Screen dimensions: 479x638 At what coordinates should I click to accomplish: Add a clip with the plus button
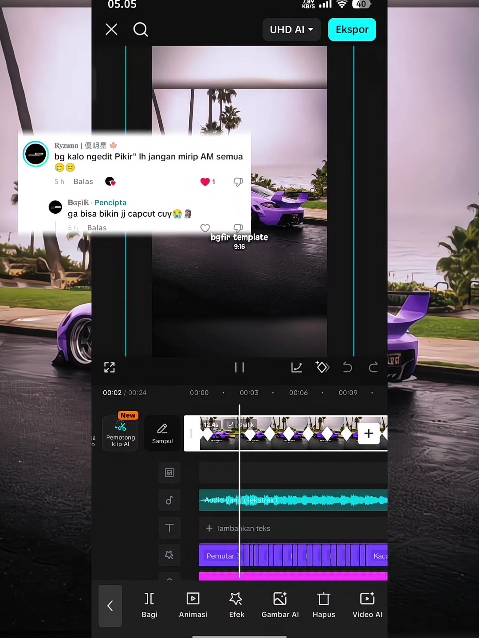pos(369,433)
